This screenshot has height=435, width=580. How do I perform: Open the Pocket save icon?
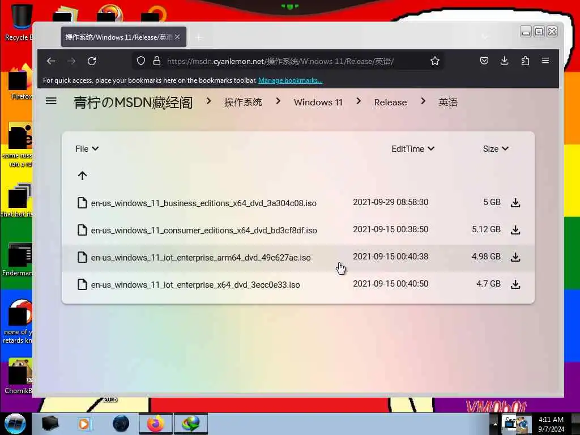coord(484,61)
